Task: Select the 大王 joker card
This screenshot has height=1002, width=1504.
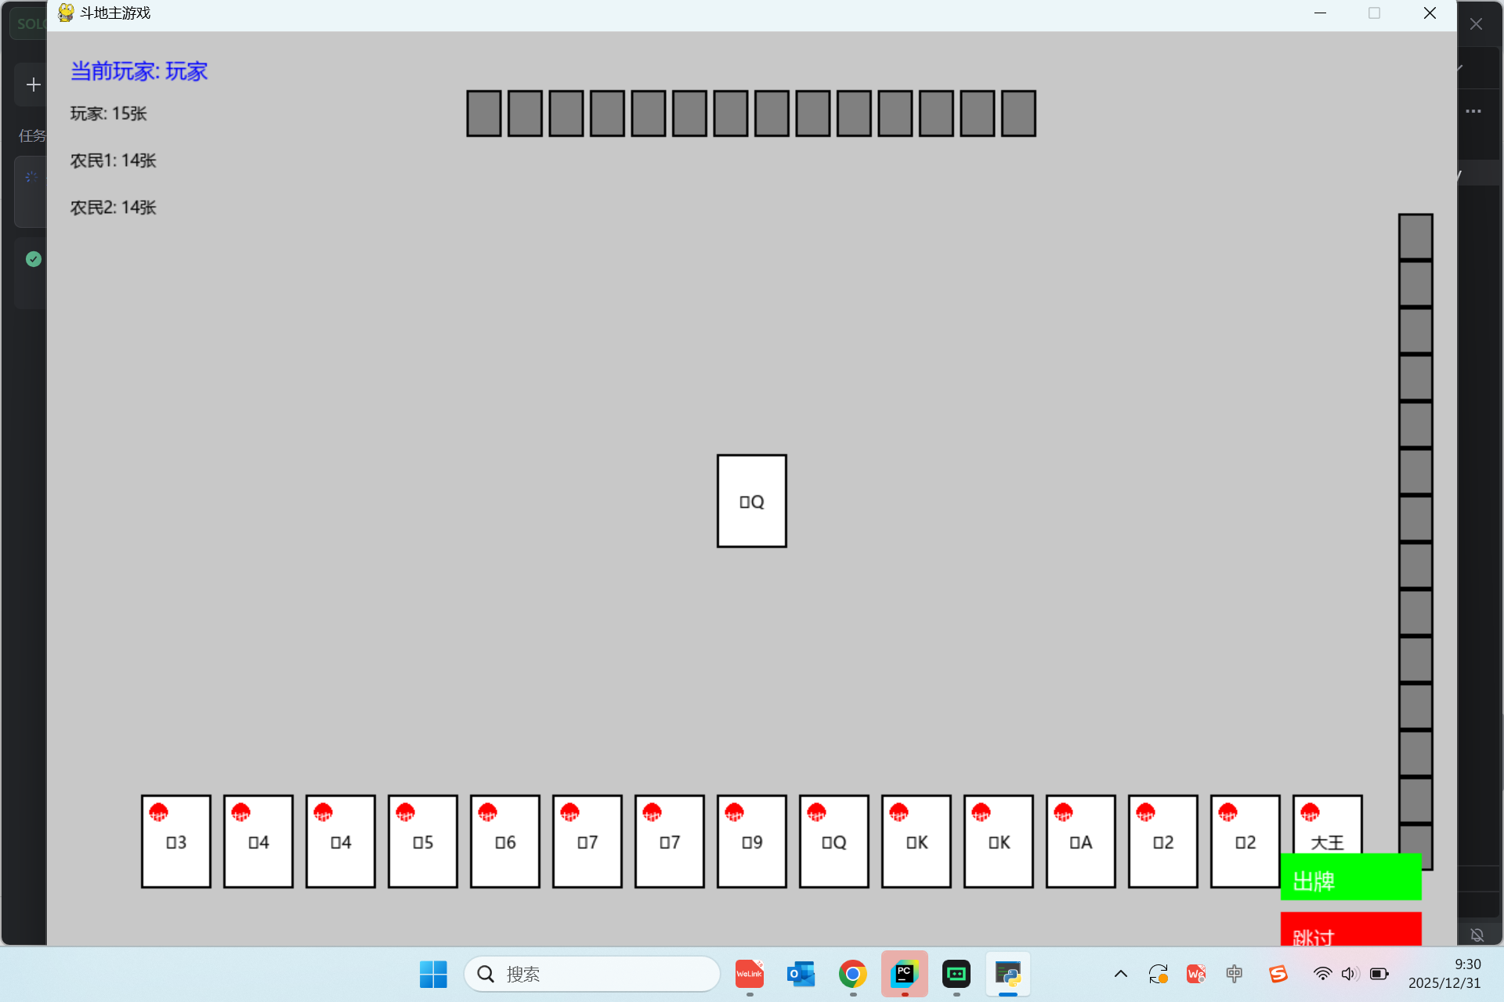Action: 1327,827
